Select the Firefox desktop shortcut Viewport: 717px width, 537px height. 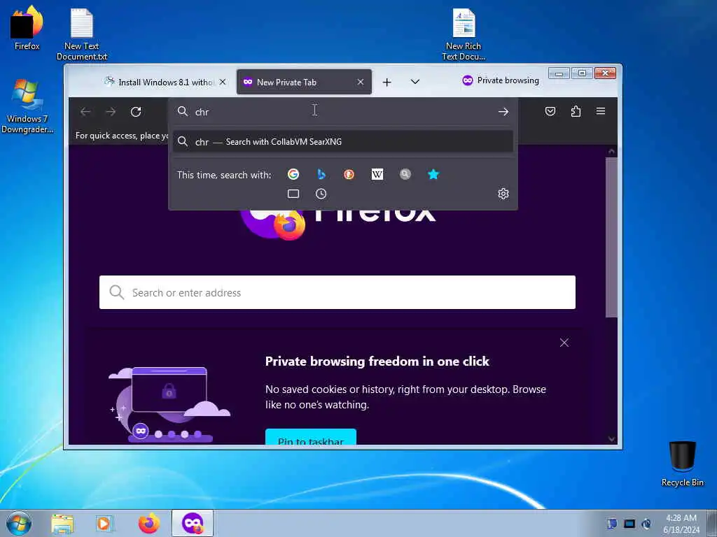tap(27, 28)
